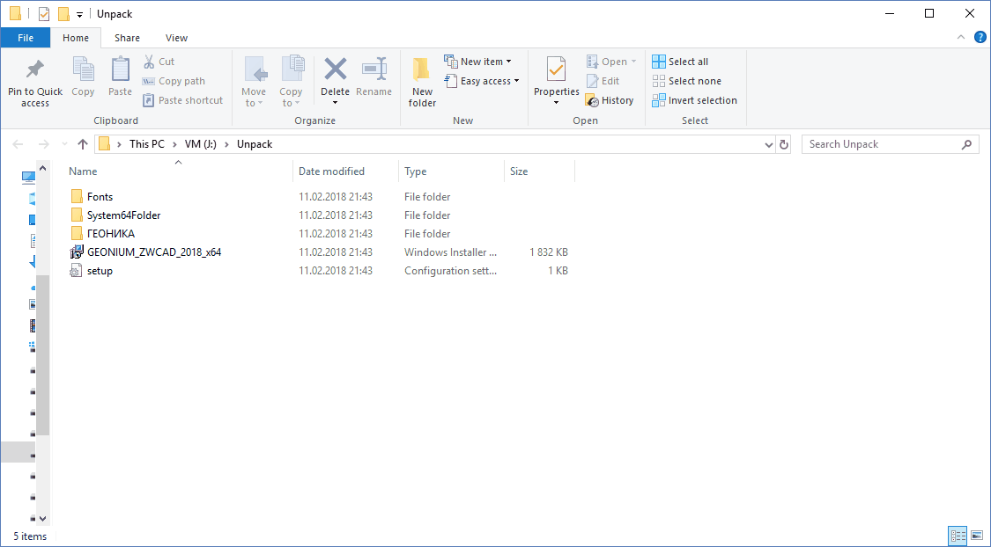
Task: Click the Paste clipboard icon
Action: 120,69
